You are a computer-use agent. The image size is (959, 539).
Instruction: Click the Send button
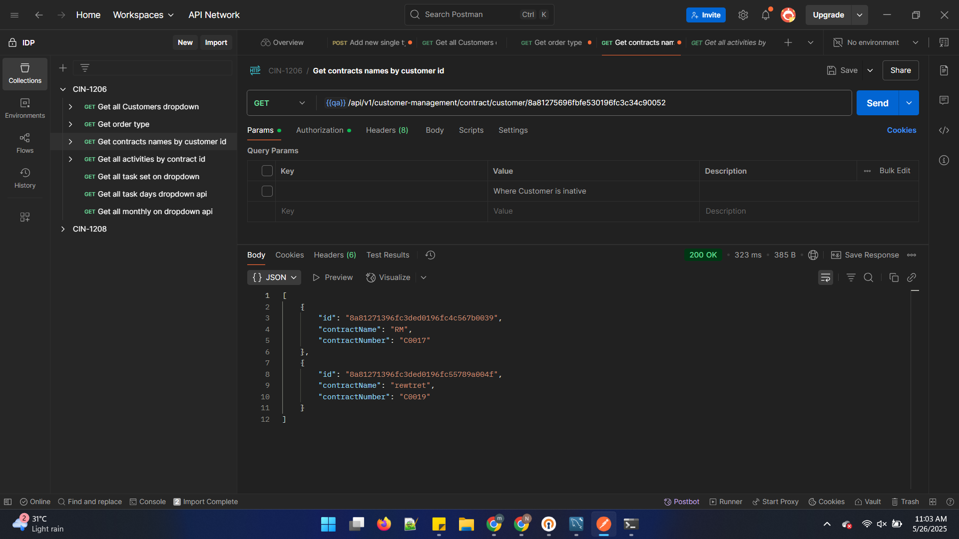pos(878,103)
